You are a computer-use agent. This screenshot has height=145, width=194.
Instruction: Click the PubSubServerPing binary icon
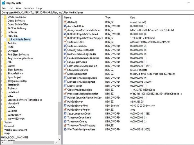coord(65,106)
